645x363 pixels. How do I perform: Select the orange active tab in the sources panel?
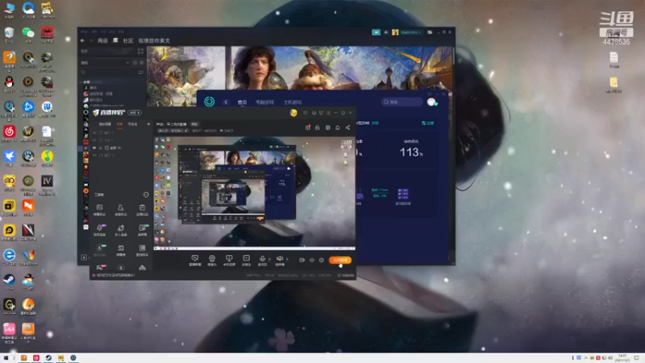click(119, 124)
